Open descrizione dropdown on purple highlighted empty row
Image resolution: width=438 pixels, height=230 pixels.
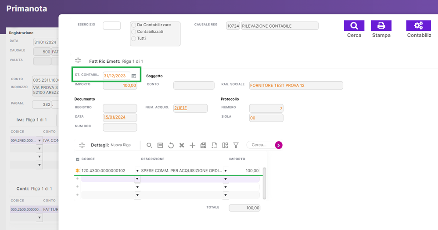pos(226,179)
